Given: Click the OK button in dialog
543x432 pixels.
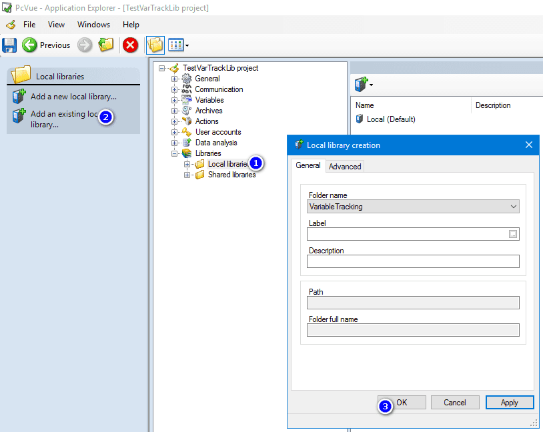Looking at the screenshot, I should 402,403.
